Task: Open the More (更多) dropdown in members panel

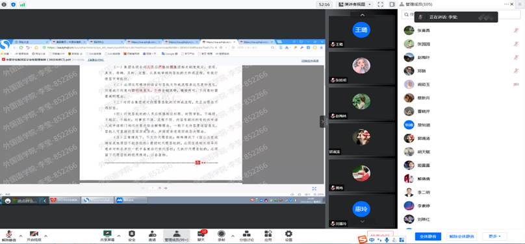Action: click(494, 236)
